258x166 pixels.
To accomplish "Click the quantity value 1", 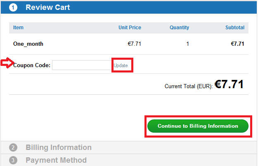I will [187, 44].
